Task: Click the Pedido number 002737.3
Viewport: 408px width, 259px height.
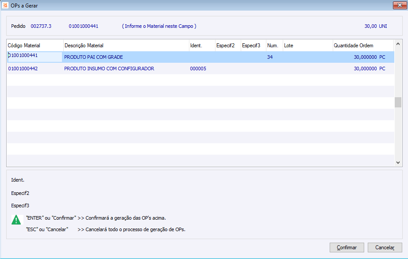Action: (x=41, y=26)
